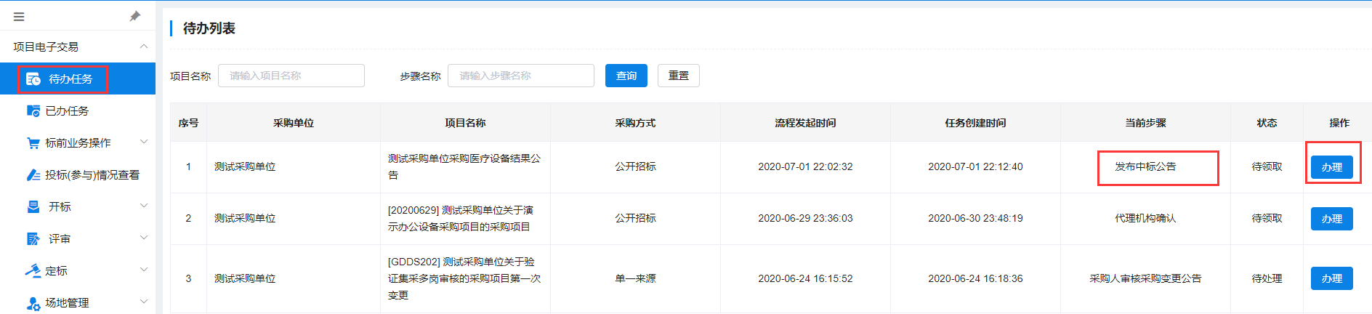The width and height of the screenshot is (1372, 314).
Task: Click the 已办任务 checkmark icon
Action: coord(33,111)
